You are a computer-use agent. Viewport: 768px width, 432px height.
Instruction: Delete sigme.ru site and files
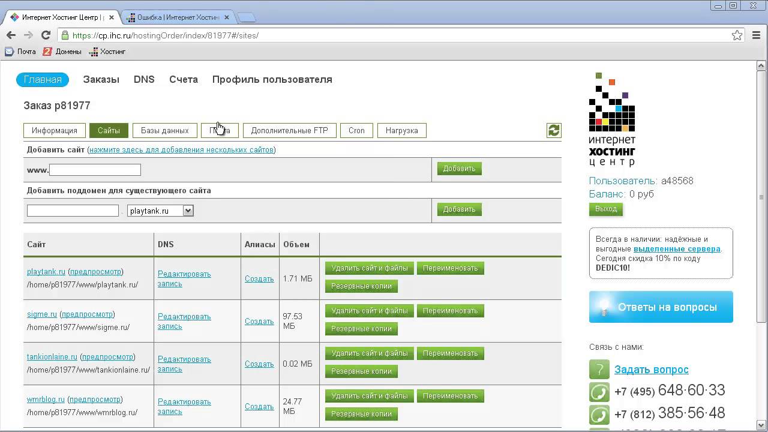[369, 311]
